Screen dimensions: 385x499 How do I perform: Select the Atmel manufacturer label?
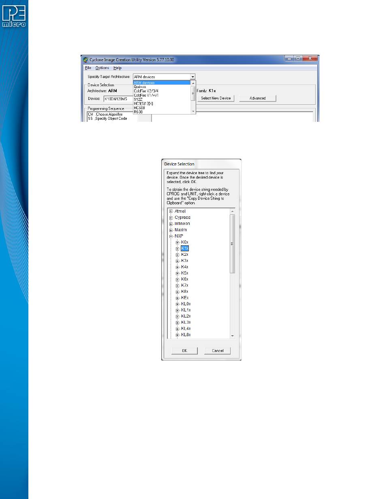point(180,212)
